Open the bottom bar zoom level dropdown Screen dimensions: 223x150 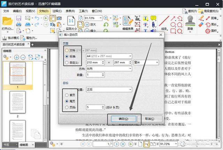tap(176, 144)
